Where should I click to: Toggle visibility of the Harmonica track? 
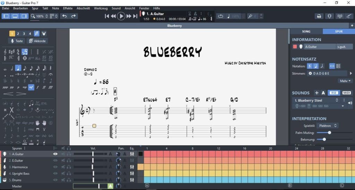[x=55, y=167]
